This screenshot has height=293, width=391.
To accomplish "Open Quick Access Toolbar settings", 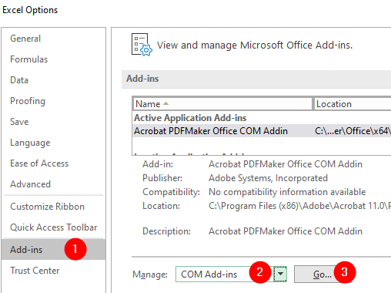I will pyautogui.click(x=53, y=227).
